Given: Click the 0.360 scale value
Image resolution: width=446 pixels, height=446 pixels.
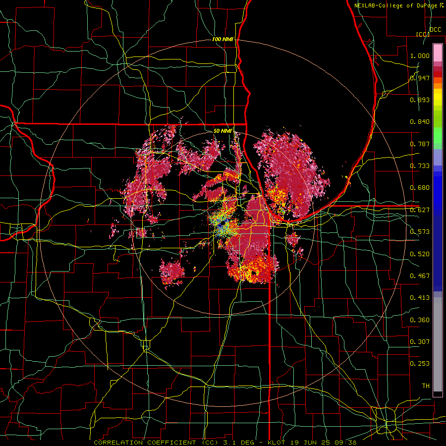Looking at the screenshot, I should click(x=420, y=320).
